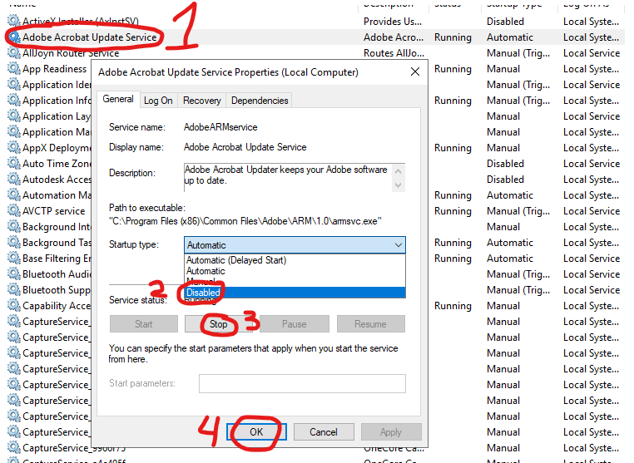Click the gear icon beside Base Filtering
The width and height of the screenshot is (634, 463).
tap(14, 259)
